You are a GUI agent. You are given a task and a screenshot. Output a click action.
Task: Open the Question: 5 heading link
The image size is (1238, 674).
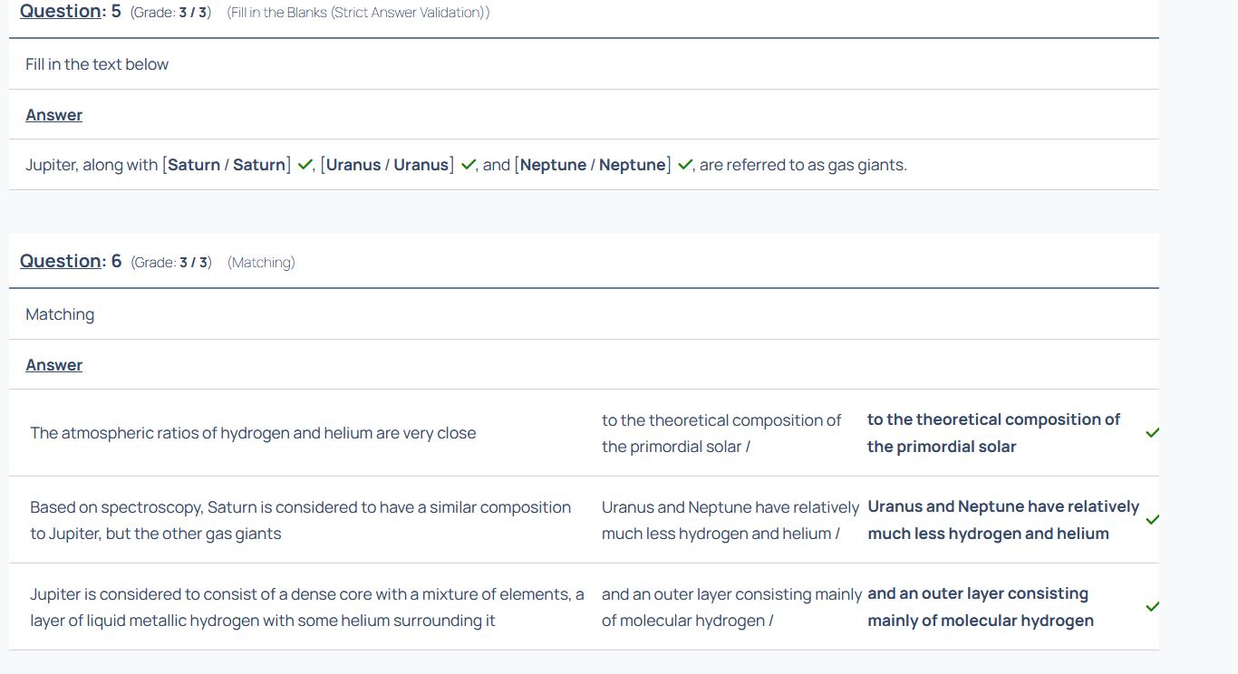[71, 11]
